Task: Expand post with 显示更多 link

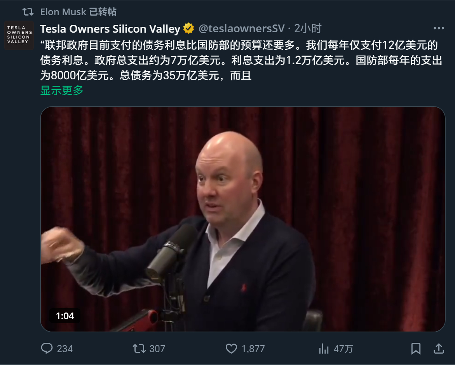Action: 62,90
